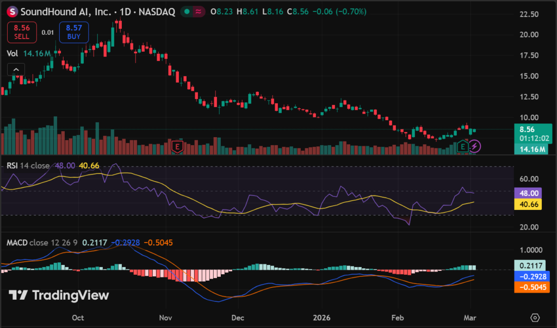Select the RSI 14 close indicator label
This screenshot has height=328, width=557.
click(x=26, y=165)
